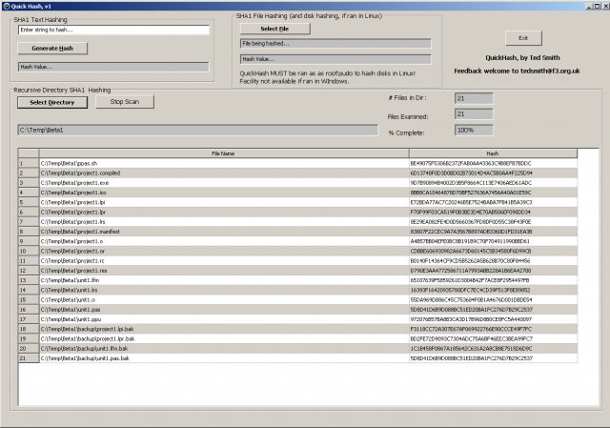Image resolution: width=610 pixels, height=428 pixels.
Task: Click the # Files in Dir value field
Action: pos(474,98)
